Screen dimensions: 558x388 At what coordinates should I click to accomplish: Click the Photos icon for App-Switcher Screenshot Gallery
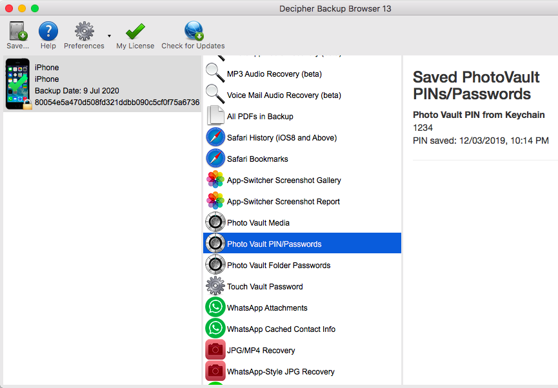point(215,180)
